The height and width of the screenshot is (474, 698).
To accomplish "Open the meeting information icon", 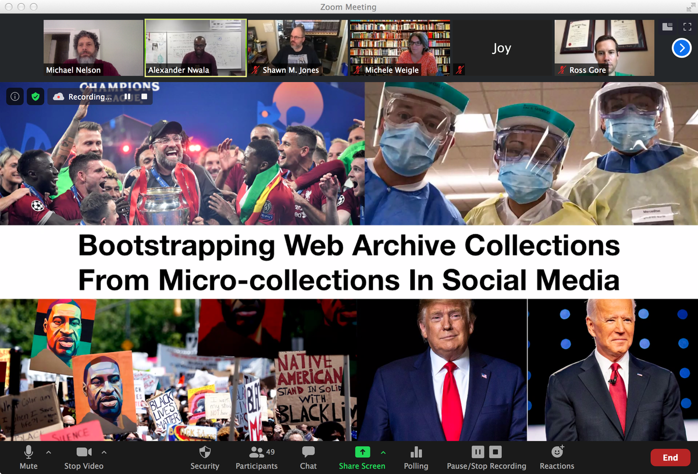I will click(x=15, y=96).
